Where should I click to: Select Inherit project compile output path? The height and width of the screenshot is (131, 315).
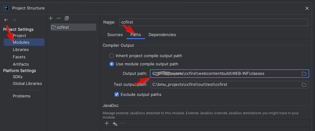[x=112, y=56]
